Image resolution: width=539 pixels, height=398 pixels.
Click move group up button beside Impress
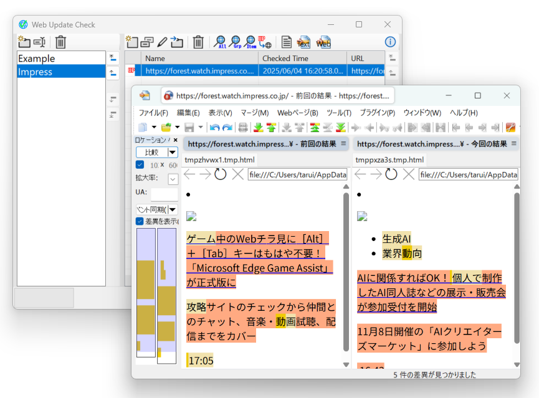pyautogui.click(x=113, y=73)
